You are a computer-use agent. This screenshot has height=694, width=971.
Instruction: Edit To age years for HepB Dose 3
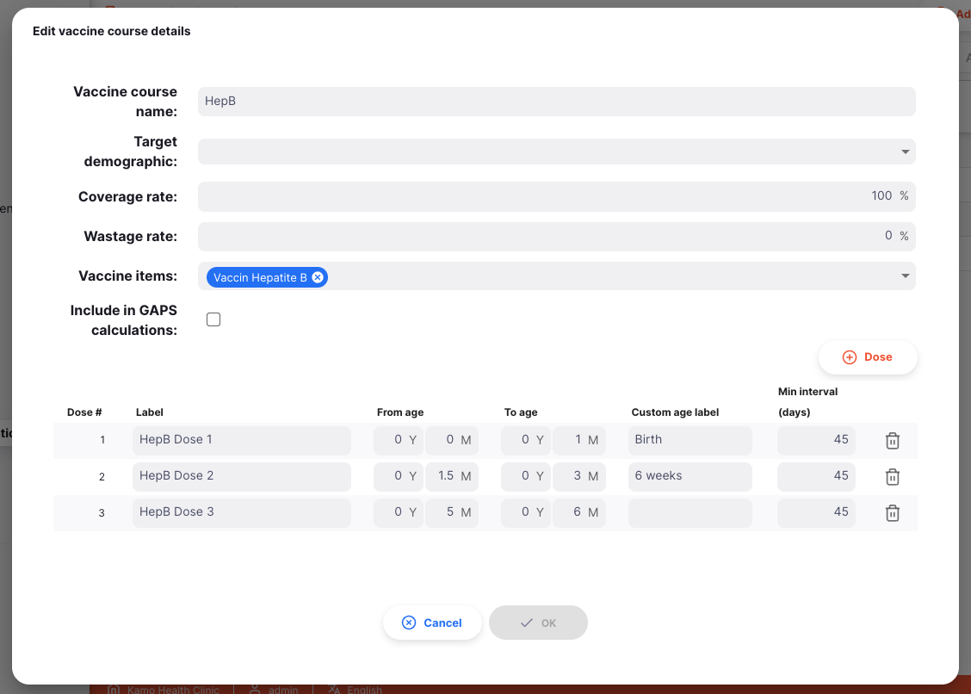[525, 511]
